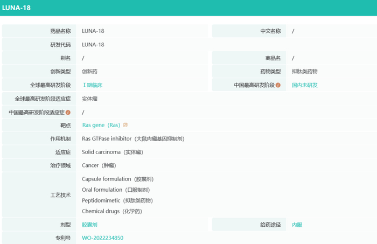The height and width of the screenshot is (244, 377).
Task: Click the 药品名称 field label
Action: (x=60, y=31)
